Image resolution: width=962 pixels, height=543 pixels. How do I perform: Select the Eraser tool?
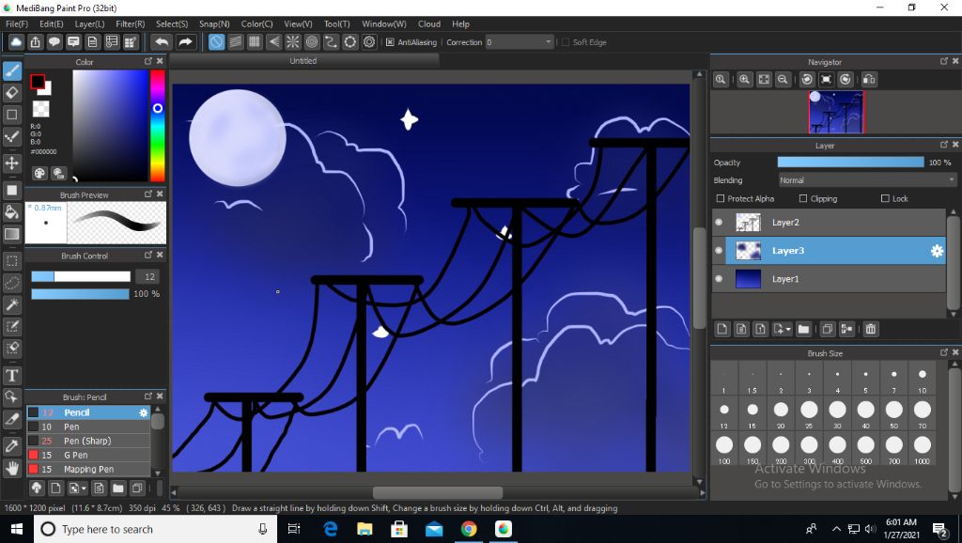[12, 93]
